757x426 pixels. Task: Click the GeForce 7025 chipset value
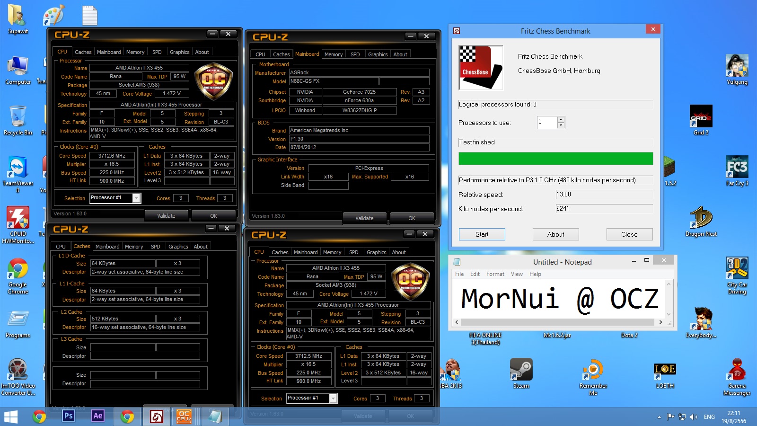tap(359, 92)
